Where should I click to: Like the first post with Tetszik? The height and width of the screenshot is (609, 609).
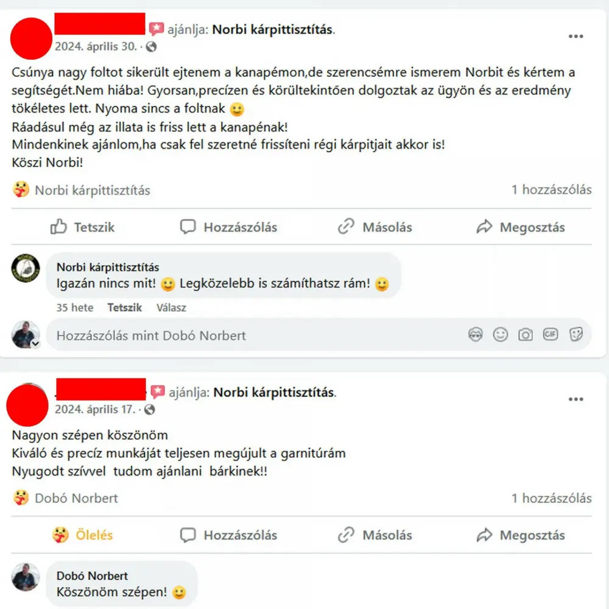[82, 227]
